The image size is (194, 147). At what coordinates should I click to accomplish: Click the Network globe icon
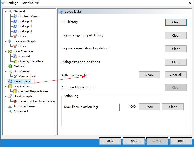point(10,66)
